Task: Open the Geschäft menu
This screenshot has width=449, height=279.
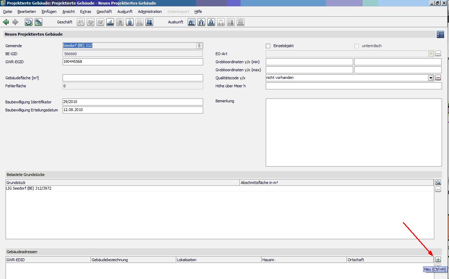Action: 104,12
